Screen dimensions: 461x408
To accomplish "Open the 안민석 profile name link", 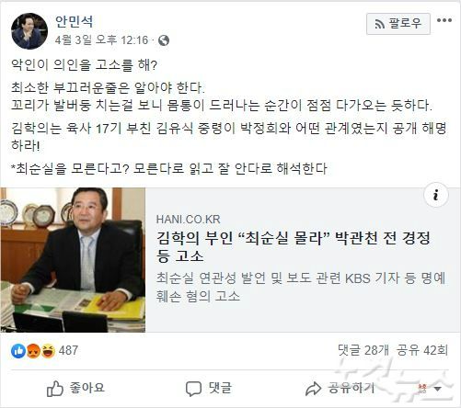I will 74,21.
